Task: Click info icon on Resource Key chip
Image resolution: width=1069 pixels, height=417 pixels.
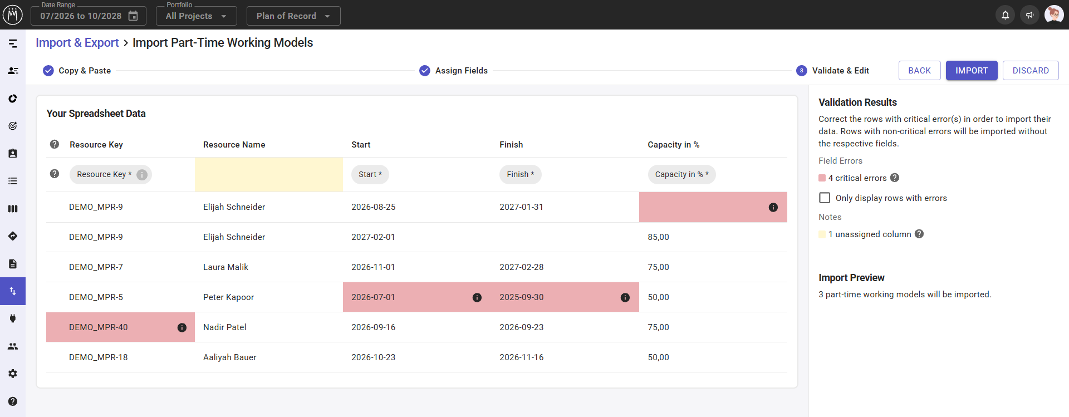Action: (142, 174)
